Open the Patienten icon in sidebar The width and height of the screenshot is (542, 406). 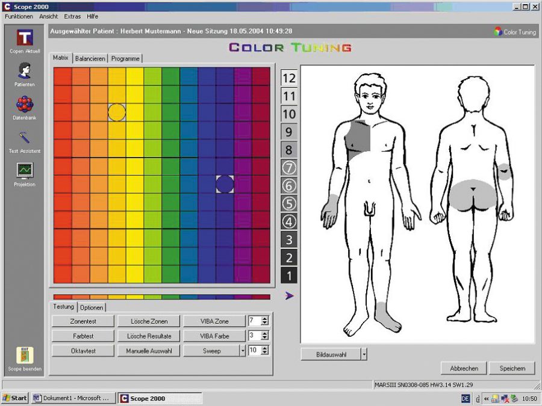25,70
